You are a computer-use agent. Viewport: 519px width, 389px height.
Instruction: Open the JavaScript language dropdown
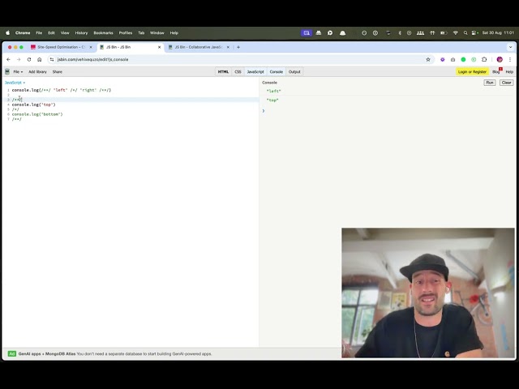tap(15, 83)
